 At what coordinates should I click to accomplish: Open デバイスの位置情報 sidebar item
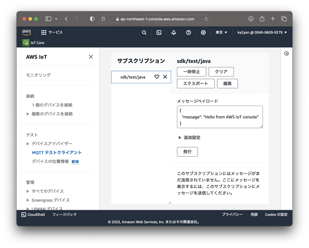tap(50, 161)
